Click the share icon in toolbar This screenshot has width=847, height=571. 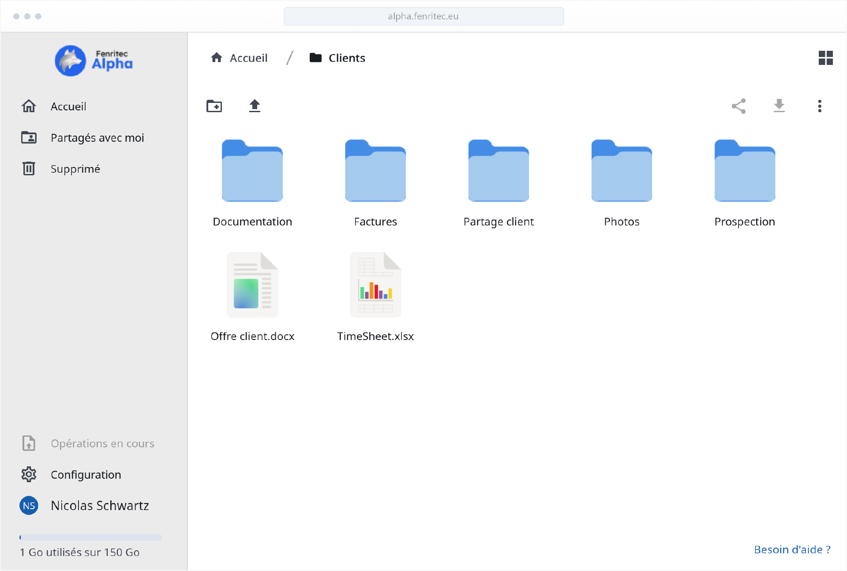click(738, 106)
